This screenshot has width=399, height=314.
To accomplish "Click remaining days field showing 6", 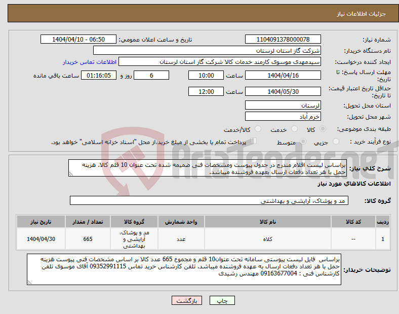I will (151, 75).
